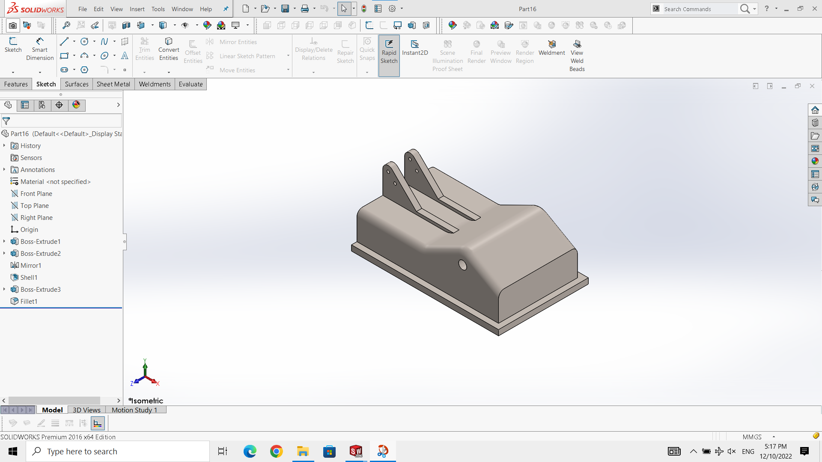822x462 pixels.
Task: Open the File menu
Action: pyautogui.click(x=83, y=9)
